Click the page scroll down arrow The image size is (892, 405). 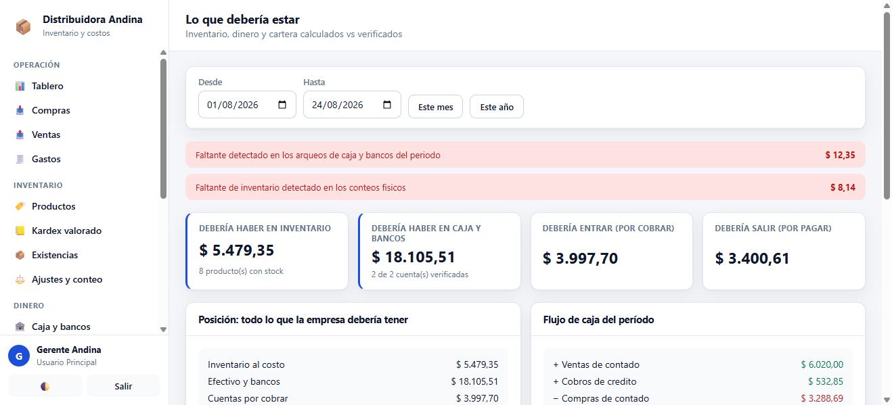(887, 400)
